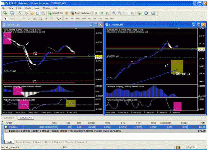Open the Account History terminal tab

coord(24,142)
